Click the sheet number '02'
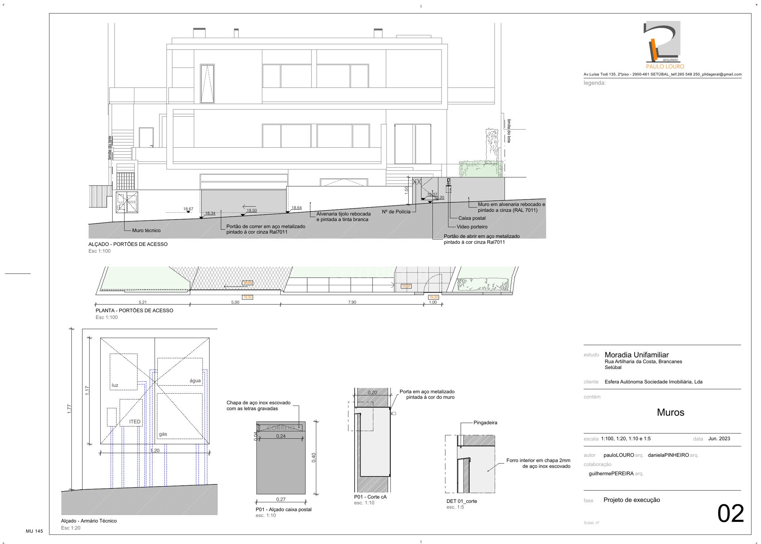The width and height of the screenshot is (761, 544). 730,514
